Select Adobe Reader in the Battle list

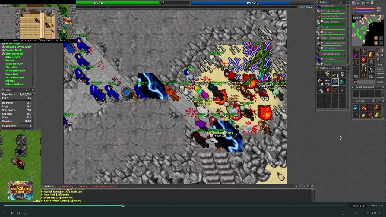click(331, 12)
